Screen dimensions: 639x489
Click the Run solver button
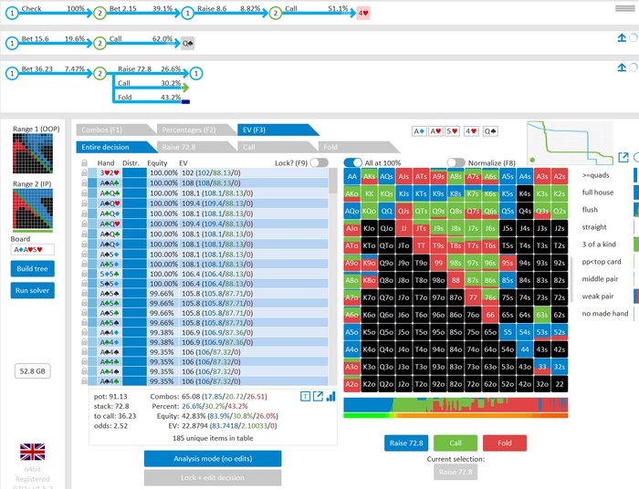click(32, 290)
